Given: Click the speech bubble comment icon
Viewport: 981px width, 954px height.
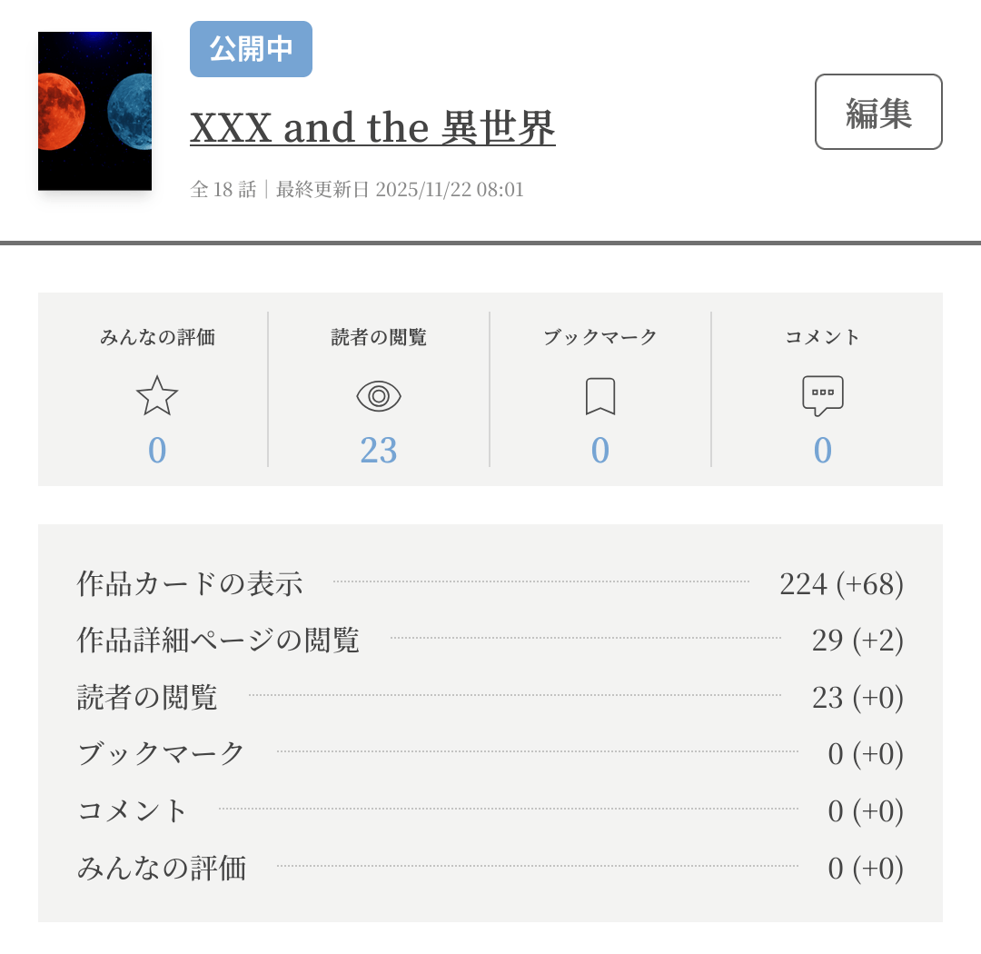Looking at the screenshot, I should 822,396.
